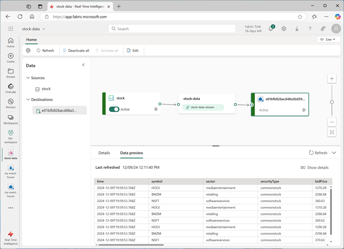This screenshot has width=344, height=249.
Task: Open the stock-data workspace dropdown
Action: [34, 29]
